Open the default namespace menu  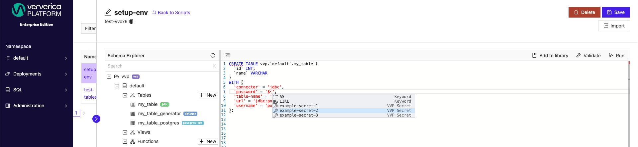click(x=37, y=58)
